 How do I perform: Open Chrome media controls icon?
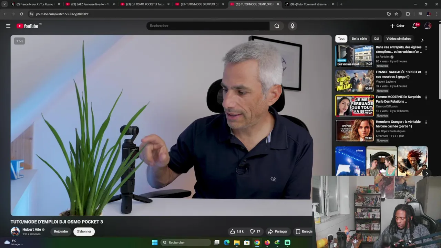420,14
